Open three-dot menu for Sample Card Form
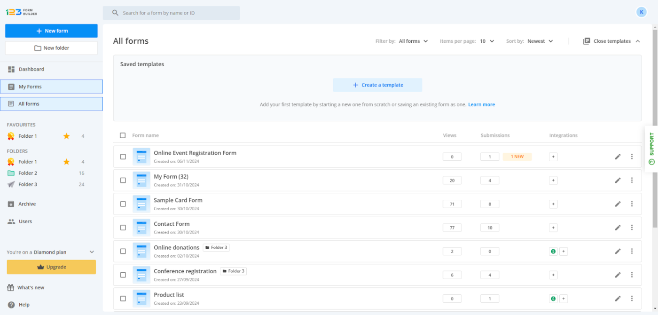This screenshot has height=315, width=658. [632, 204]
